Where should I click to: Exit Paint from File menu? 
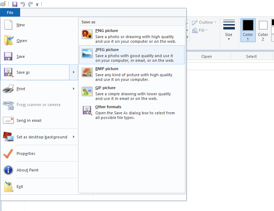point(39,187)
